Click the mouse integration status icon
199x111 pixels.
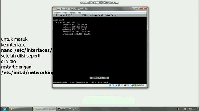click(132, 85)
